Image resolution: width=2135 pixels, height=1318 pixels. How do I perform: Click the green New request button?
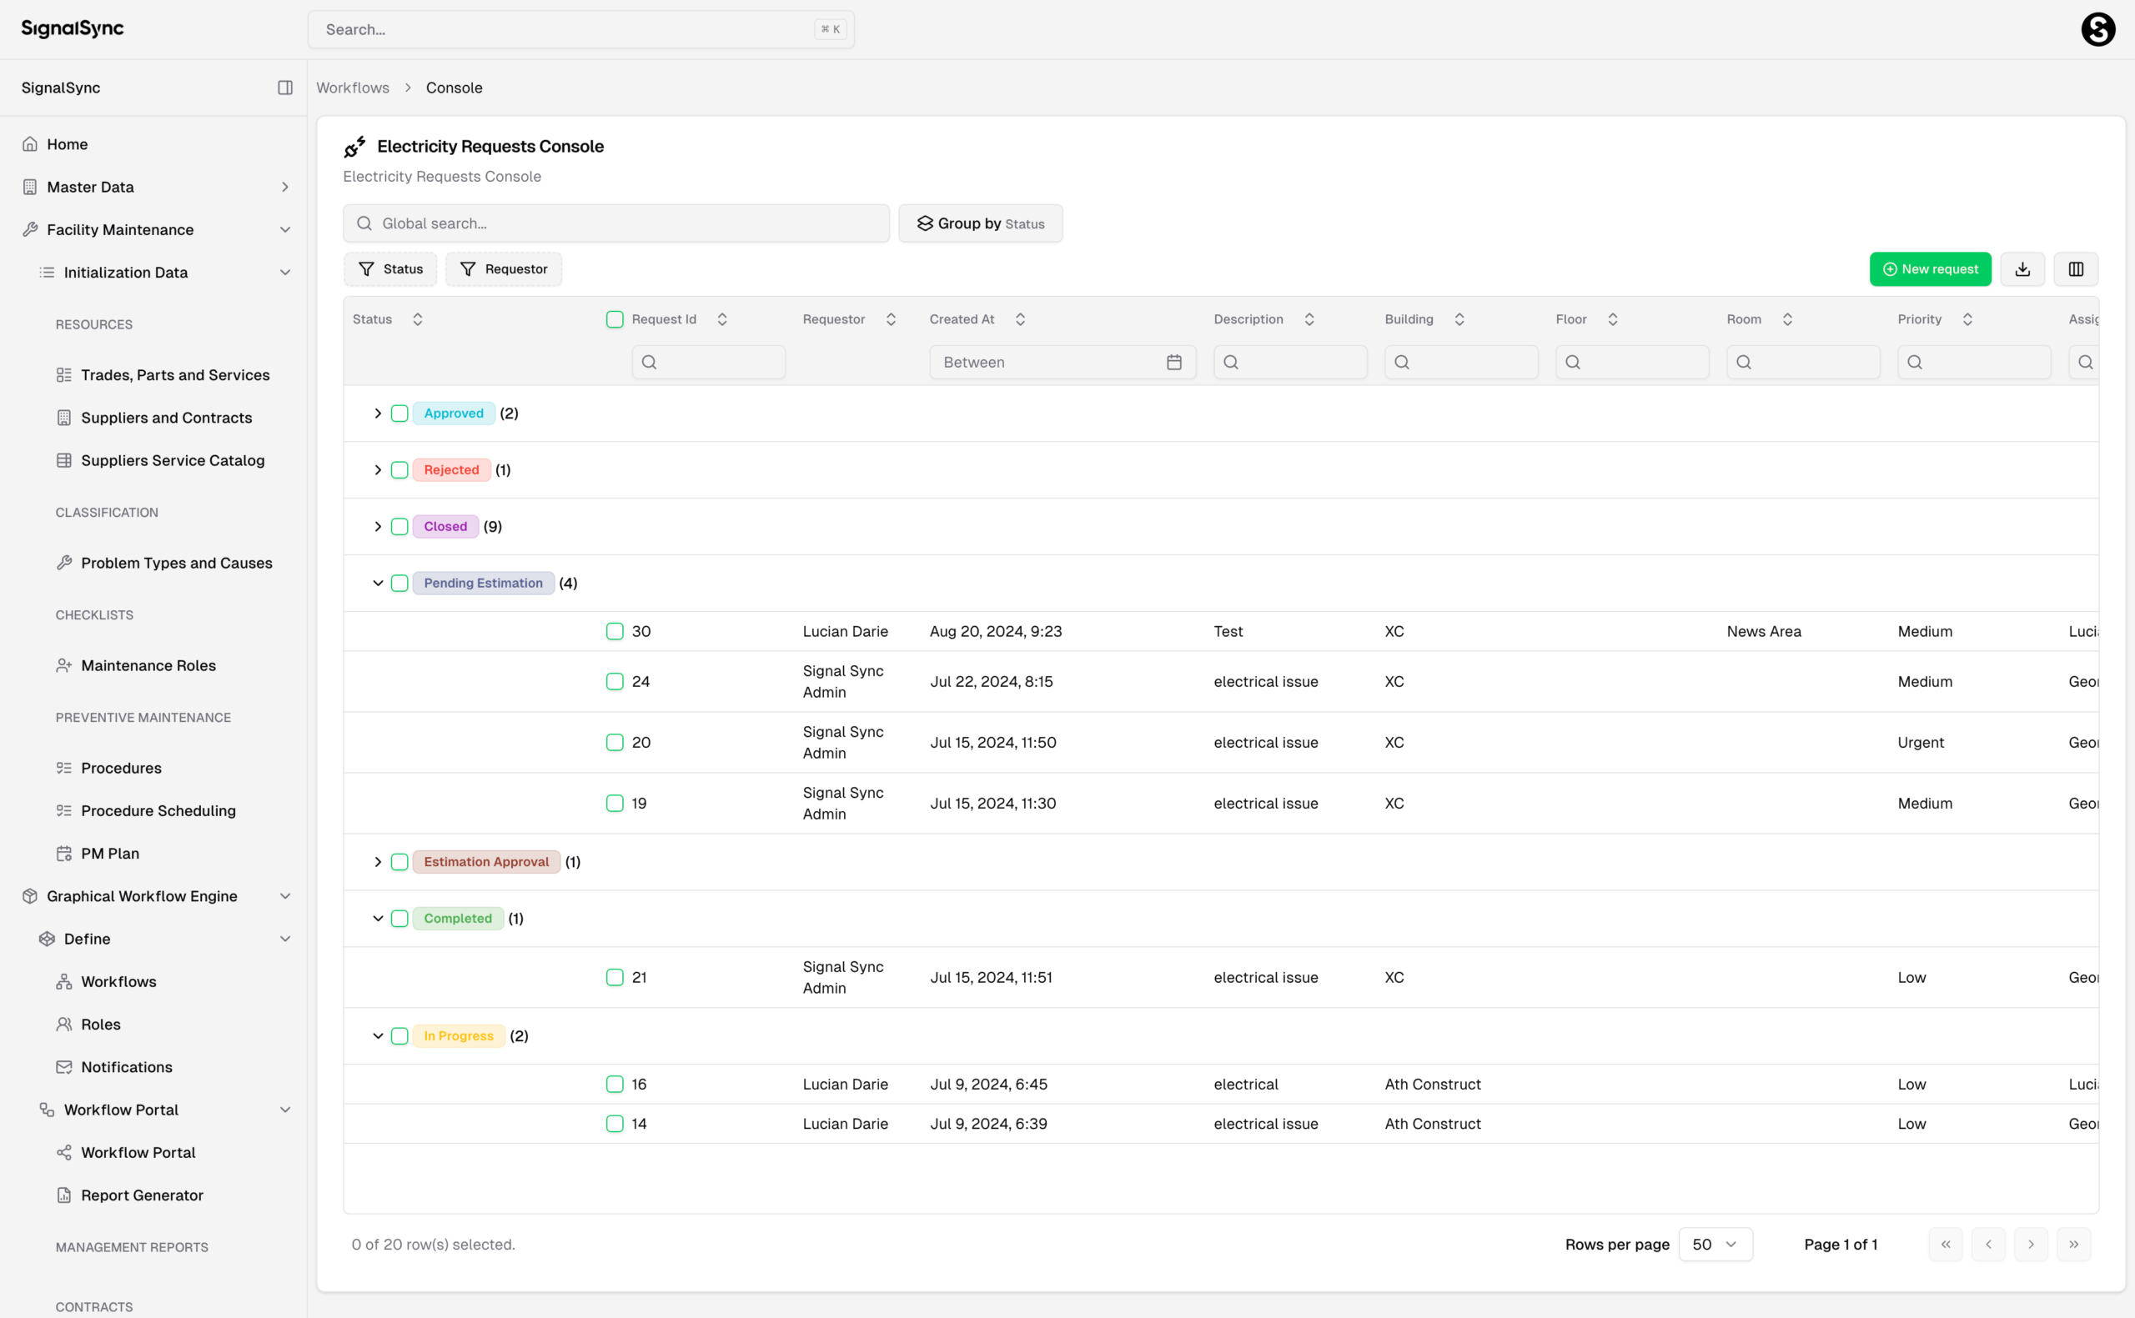(x=1929, y=269)
